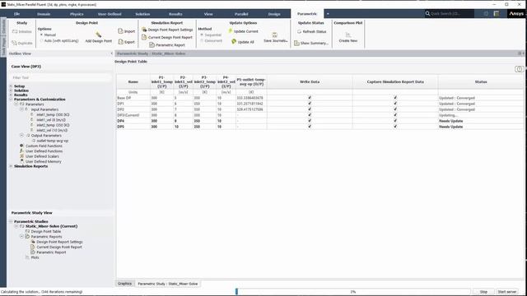
Task: Click DP4 row name cell
Action: coord(133,121)
